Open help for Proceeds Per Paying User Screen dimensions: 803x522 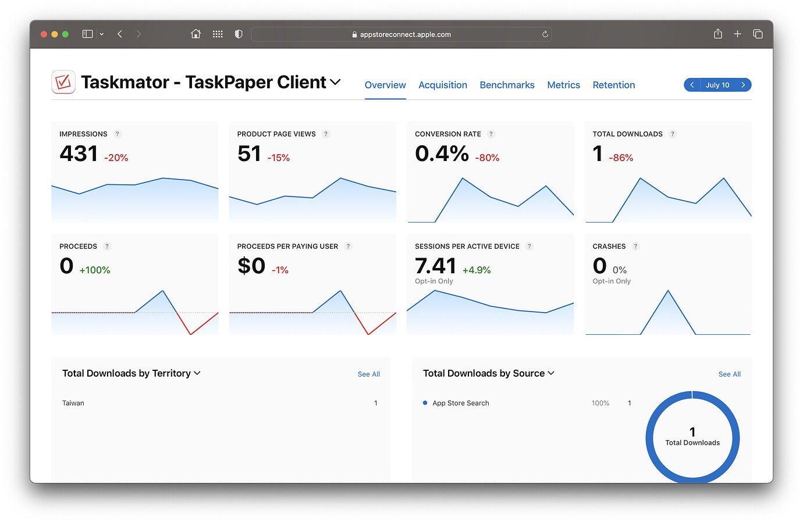tap(348, 246)
